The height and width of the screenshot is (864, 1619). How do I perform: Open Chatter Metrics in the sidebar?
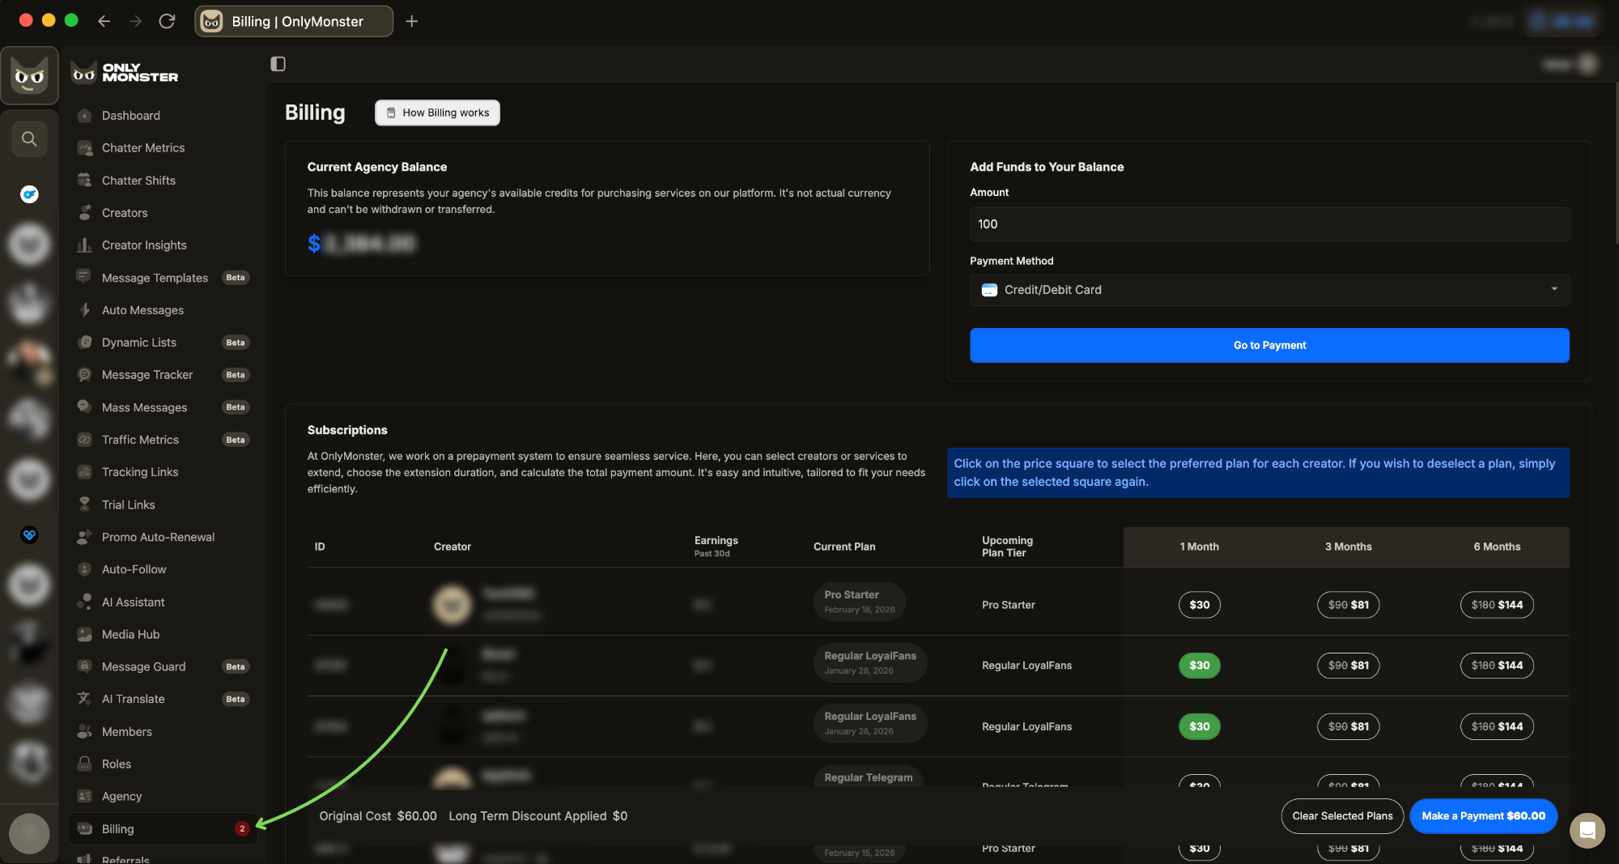[143, 148]
